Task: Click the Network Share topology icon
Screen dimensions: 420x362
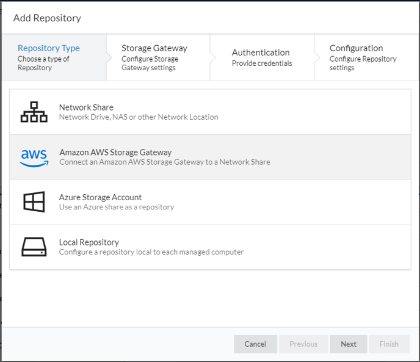Action: pyautogui.click(x=34, y=112)
